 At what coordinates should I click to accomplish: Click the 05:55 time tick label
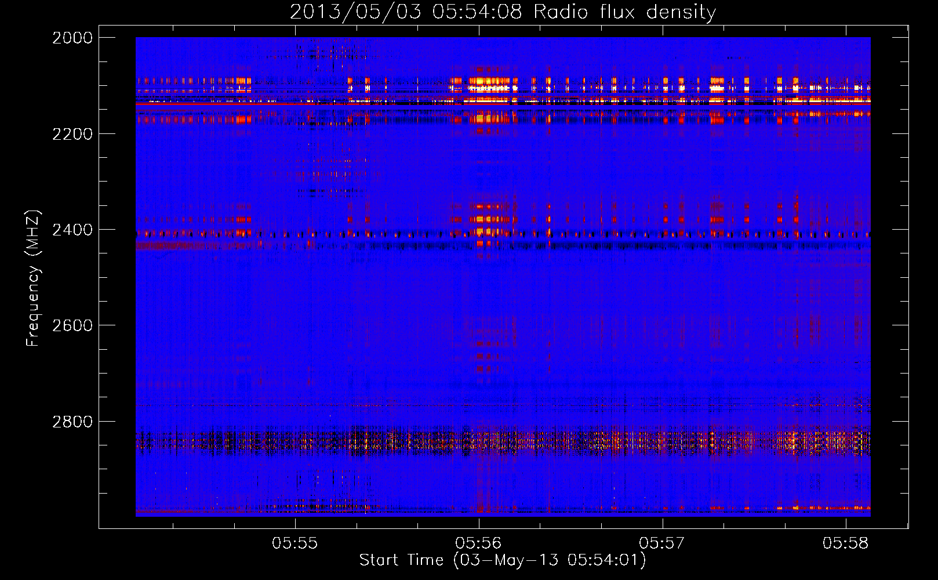(295, 543)
